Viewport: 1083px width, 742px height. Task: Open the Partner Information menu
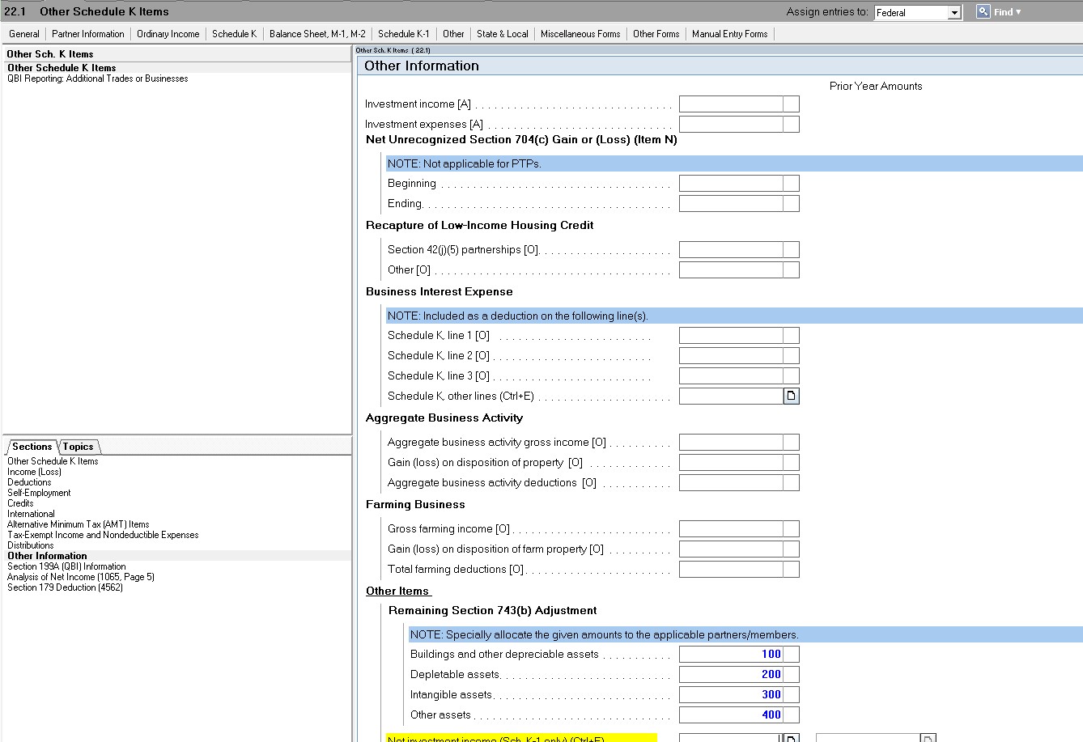(88, 34)
